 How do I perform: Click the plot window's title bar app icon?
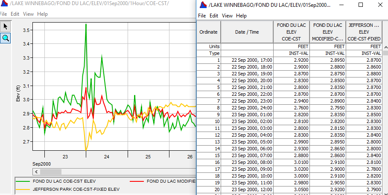tap(4, 4)
